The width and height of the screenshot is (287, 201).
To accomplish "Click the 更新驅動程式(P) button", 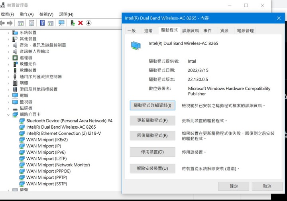I will click(152, 120).
